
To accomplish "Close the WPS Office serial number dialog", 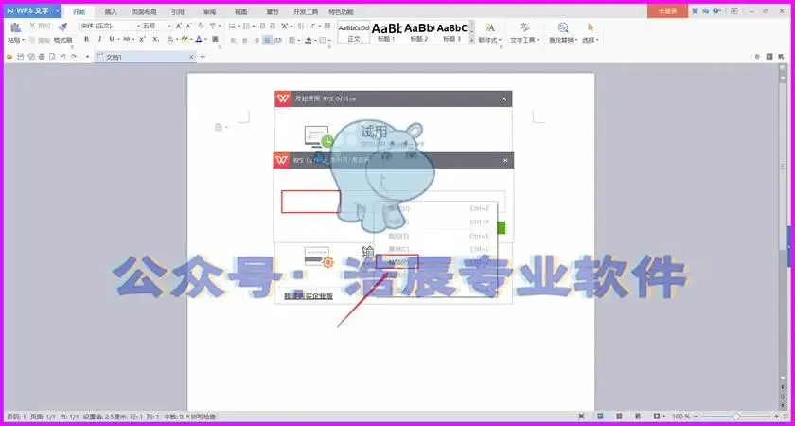I will tap(505, 160).
